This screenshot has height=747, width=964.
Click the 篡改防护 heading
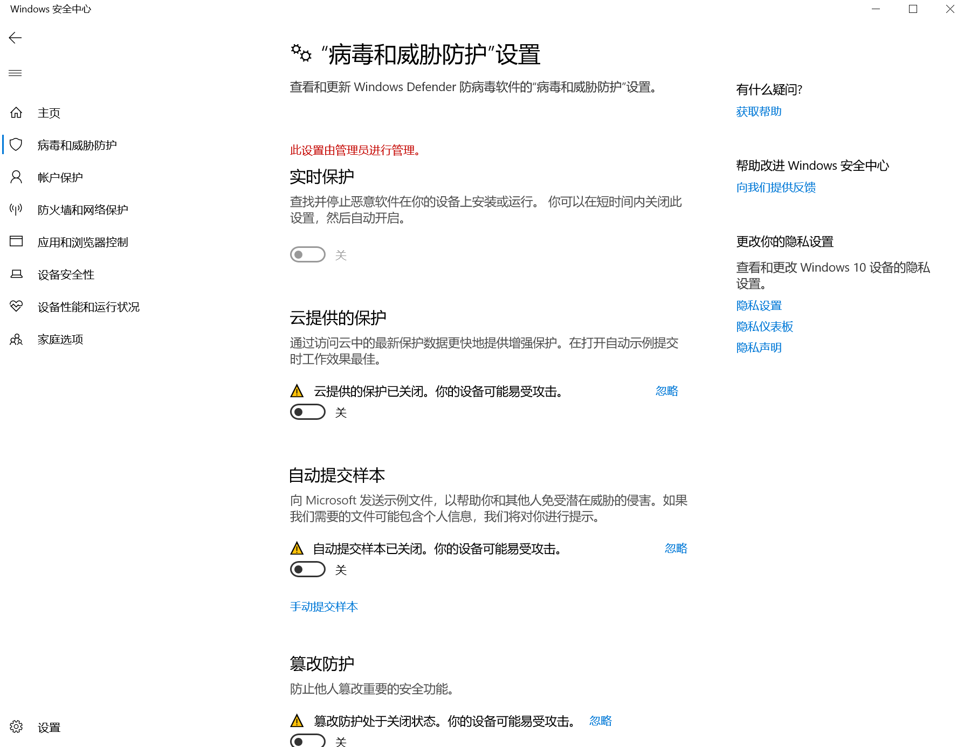[x=322, y=663]
